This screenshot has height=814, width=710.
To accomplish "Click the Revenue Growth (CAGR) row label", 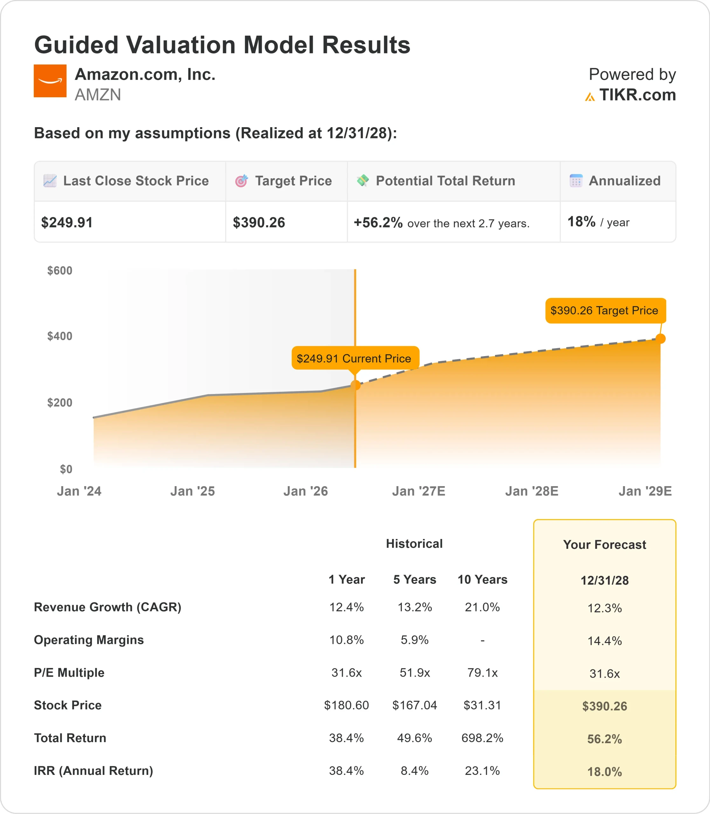I will coord(108,607).
